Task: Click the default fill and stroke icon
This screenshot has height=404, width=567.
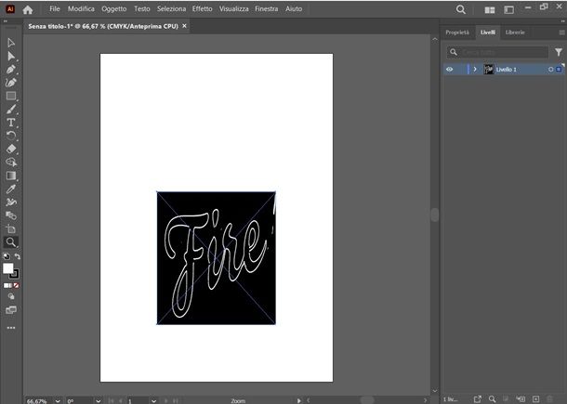Action: click(7, 256)
